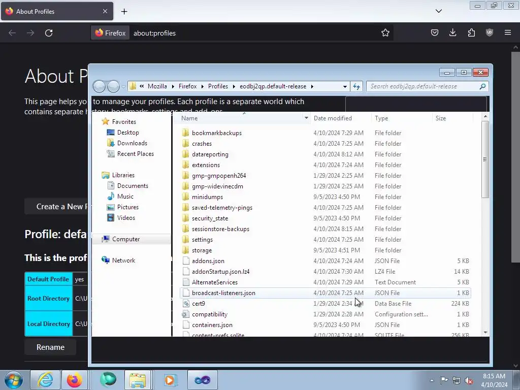The width and height of the screenshot is (520, 390).
Task: Sort by Name column header
Action: 239,118
